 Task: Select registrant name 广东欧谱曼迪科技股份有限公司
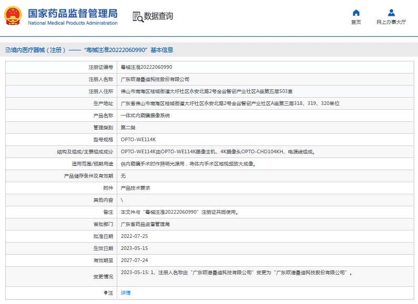(155, 79)
